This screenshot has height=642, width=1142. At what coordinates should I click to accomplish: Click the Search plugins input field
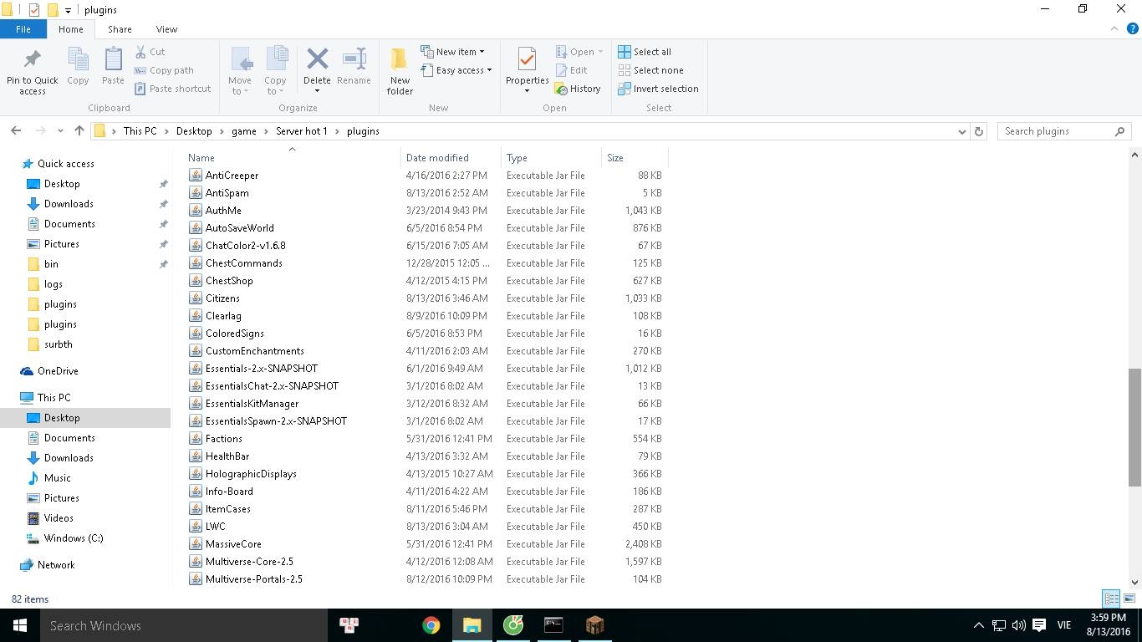(x=1057, y=131)
